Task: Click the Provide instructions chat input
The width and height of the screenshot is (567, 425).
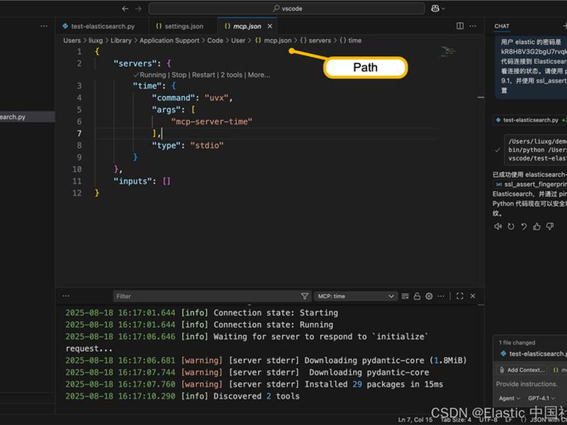Action: [x=526, y=384]
